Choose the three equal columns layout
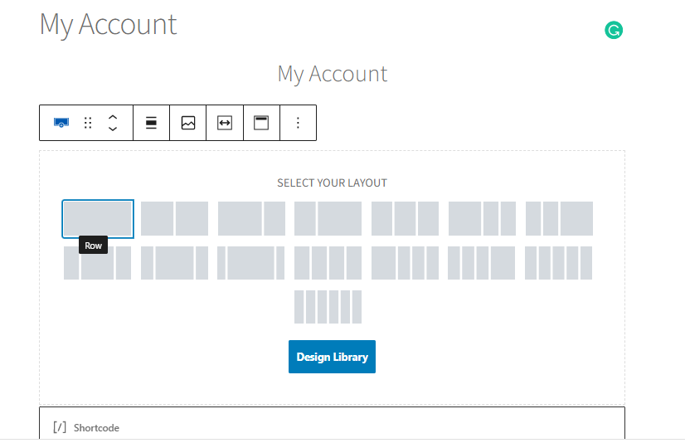685x443 pixels. [x=405, y=218]
